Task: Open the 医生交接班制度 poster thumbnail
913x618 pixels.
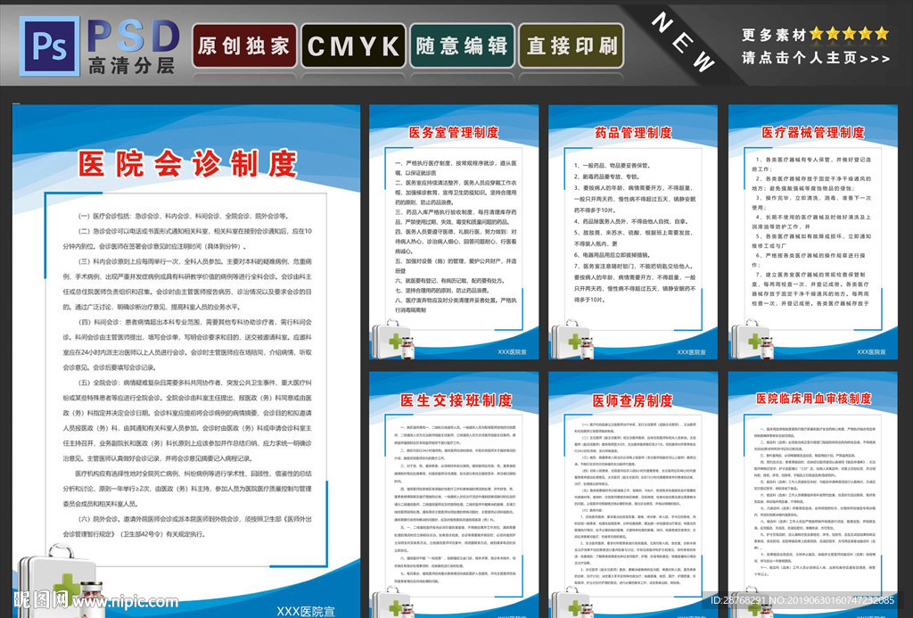Action: point(454,495)
